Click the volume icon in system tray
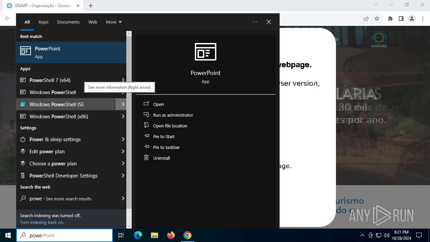 coord(386,235)
